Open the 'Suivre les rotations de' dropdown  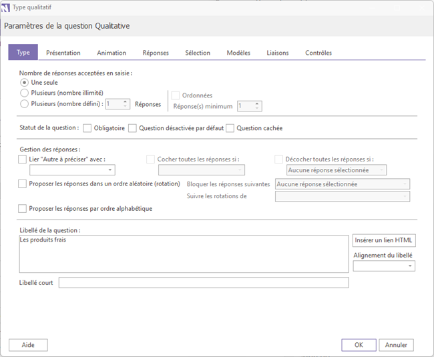[343, 196]
